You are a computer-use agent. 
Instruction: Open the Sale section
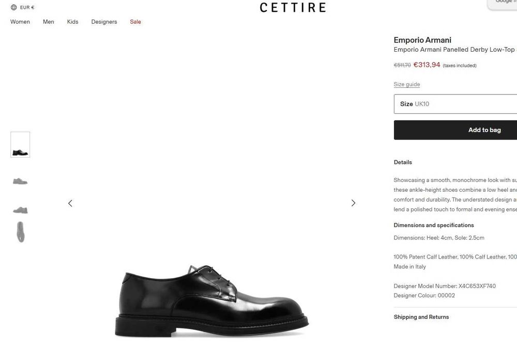(x=135, y=22)
